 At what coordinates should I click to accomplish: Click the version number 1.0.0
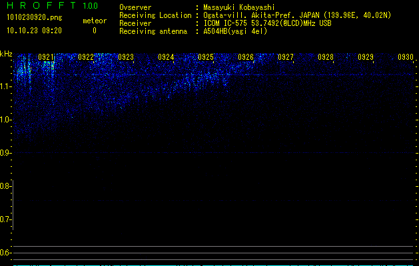[x=91, y=5]
